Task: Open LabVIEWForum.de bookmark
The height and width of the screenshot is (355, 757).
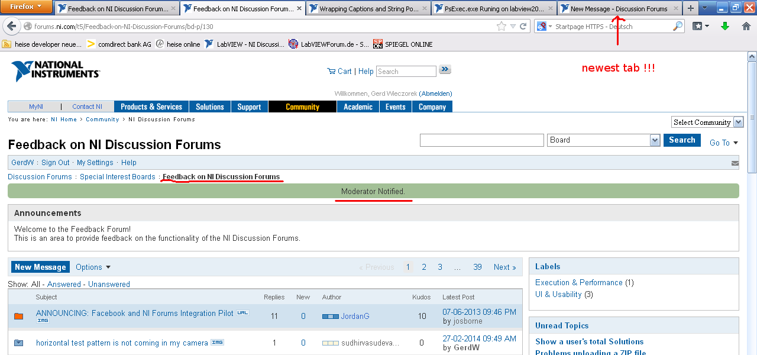Action: 329,44
